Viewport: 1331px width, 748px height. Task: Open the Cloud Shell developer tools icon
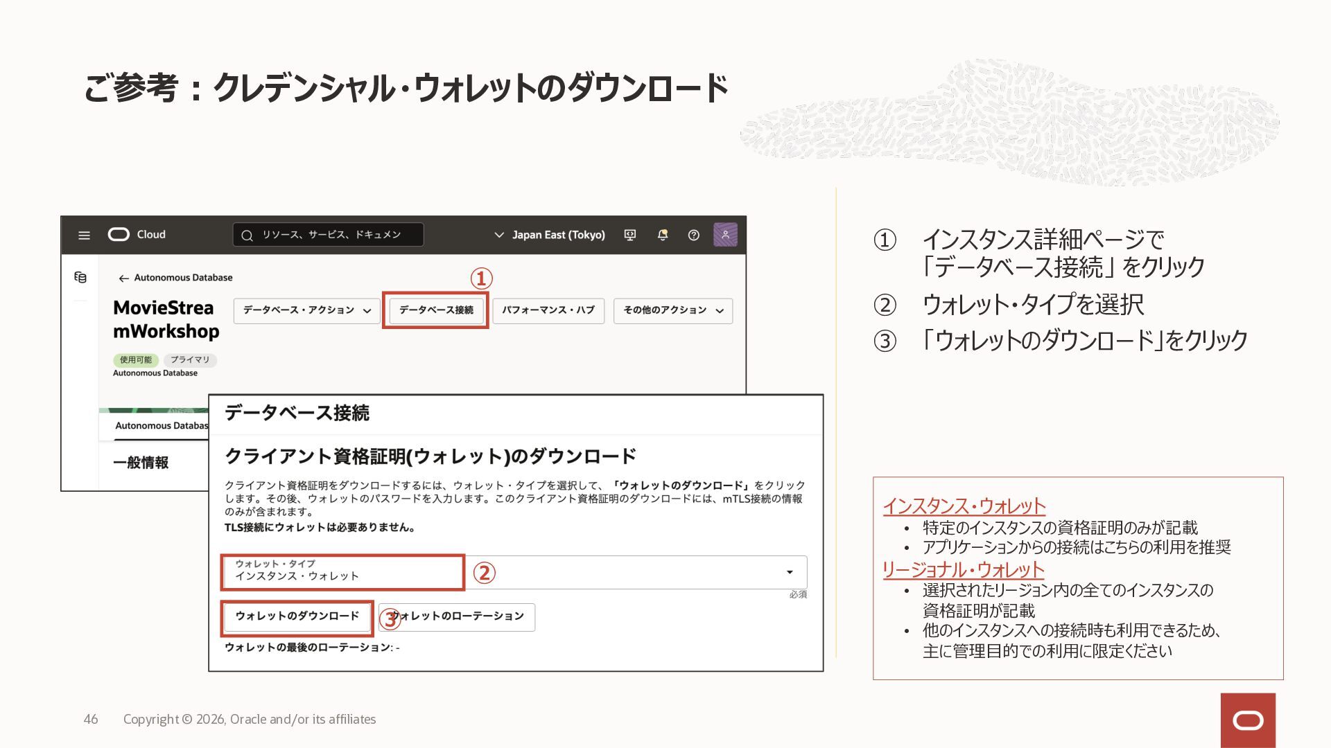click(629, 235)
